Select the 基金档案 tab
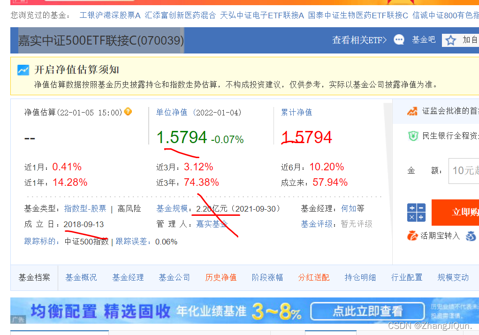Viewport: 479px width, 335px height. coord(34,278)
